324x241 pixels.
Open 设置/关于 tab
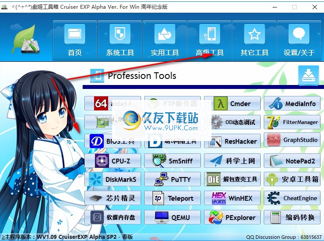point(299,40)
